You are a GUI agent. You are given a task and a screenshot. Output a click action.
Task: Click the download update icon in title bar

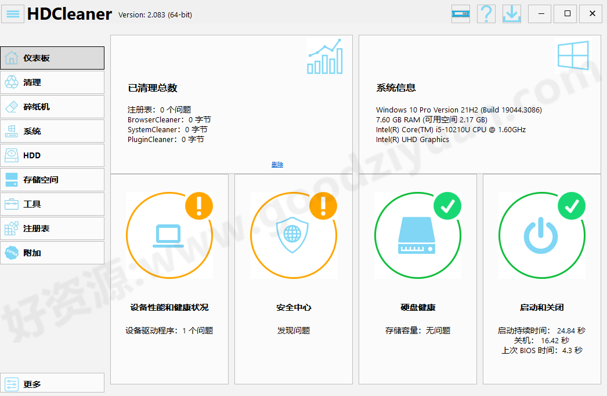[511, 13]
